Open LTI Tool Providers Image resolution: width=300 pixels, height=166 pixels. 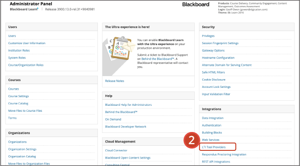pos(214,147)
